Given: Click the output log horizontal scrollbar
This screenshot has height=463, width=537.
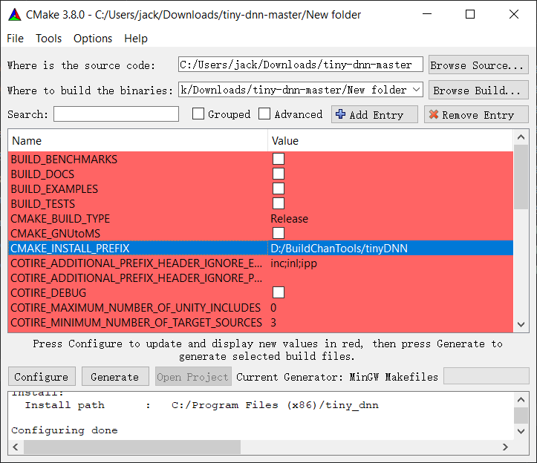Looking at the screenshot, I should 132,447.
